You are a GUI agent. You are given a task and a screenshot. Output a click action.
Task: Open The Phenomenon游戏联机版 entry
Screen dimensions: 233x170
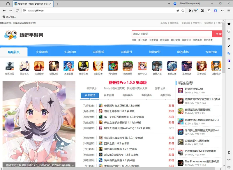202,161
